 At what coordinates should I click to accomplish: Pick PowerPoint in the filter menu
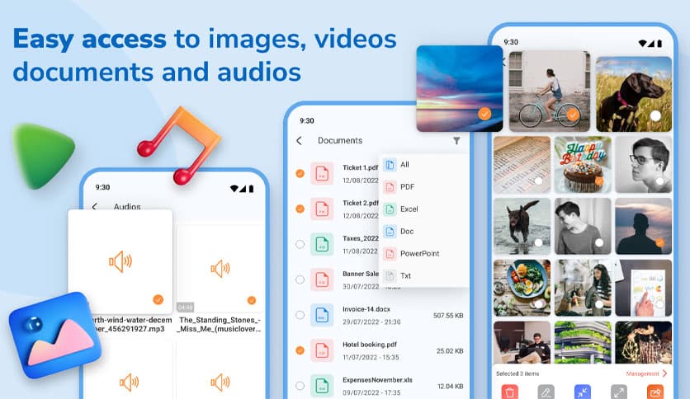point(419,254)
